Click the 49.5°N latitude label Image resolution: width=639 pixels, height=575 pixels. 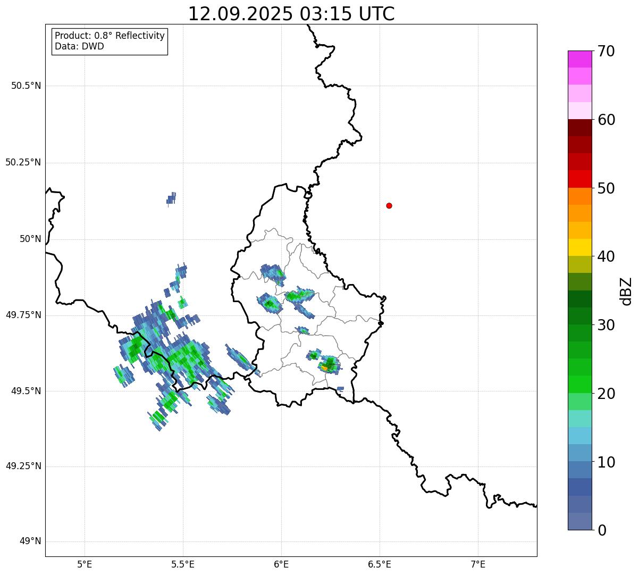pos(26,391)
